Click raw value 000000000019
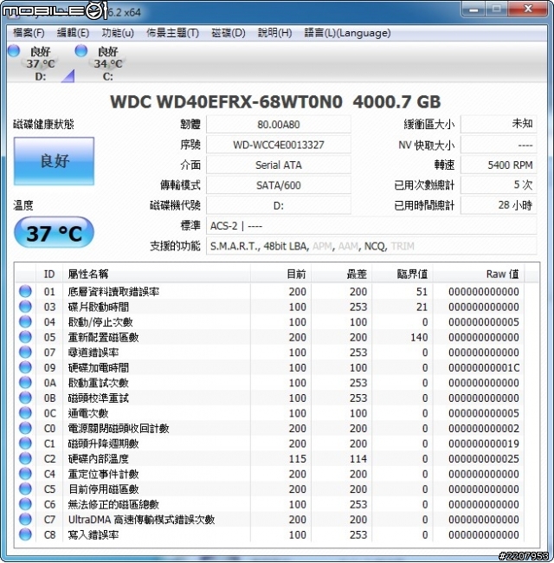 [x=484, y=443]
